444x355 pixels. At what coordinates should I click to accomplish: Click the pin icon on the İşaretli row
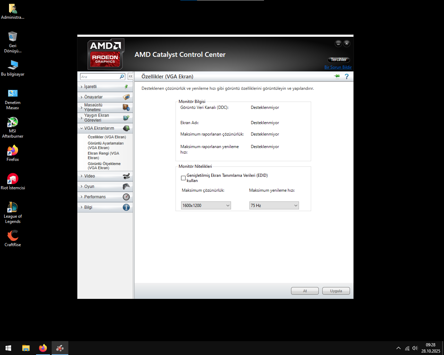tap(126, 87)
